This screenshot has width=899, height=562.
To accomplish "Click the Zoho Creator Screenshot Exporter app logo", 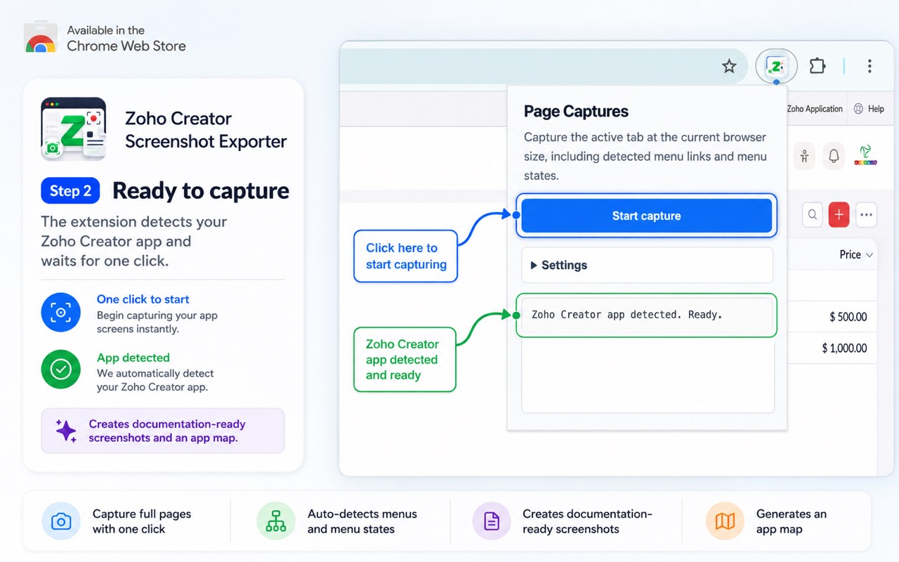I will click(74, 129).
